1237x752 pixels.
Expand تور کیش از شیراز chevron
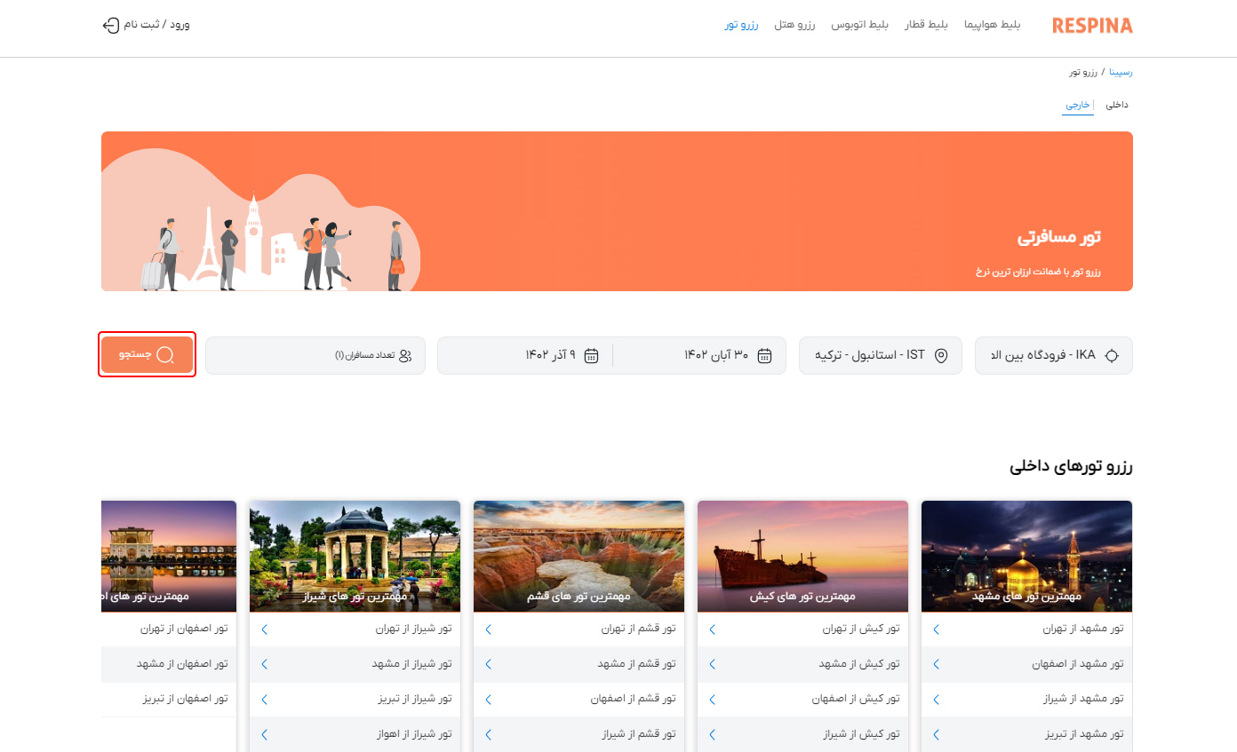click(x=712, y=734)
